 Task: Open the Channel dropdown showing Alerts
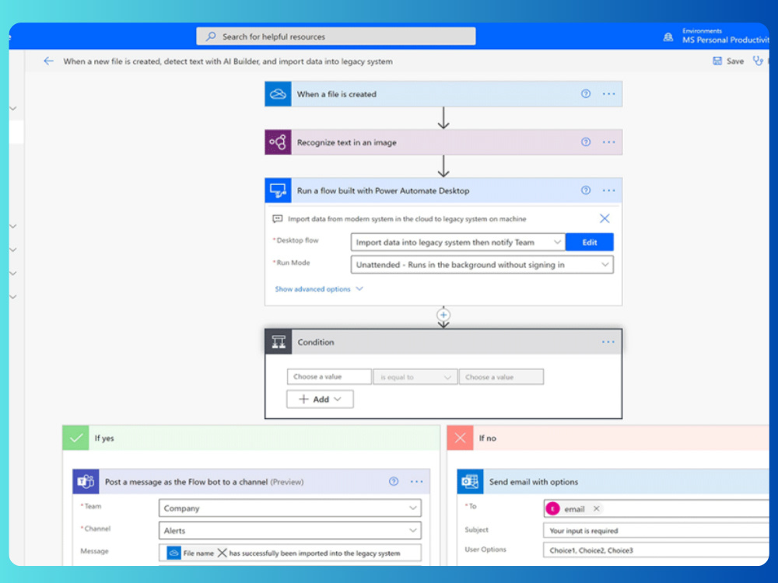tap(289, 530)
